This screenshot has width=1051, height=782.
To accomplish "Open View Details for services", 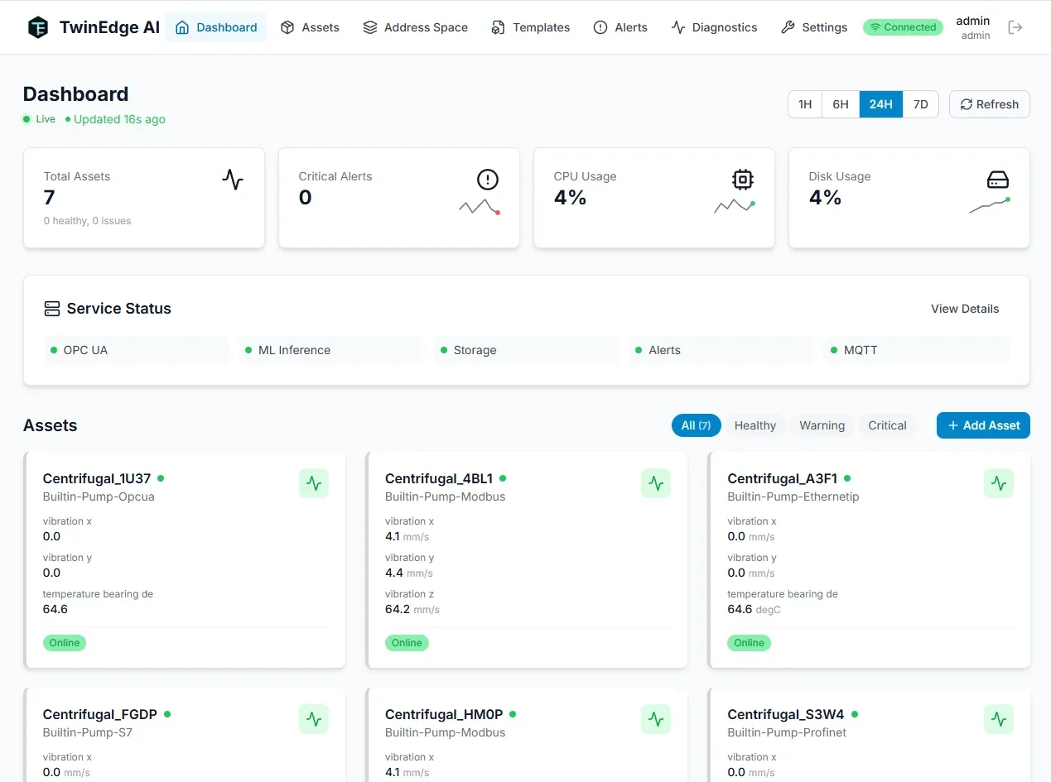I will [x=965, y=309].
